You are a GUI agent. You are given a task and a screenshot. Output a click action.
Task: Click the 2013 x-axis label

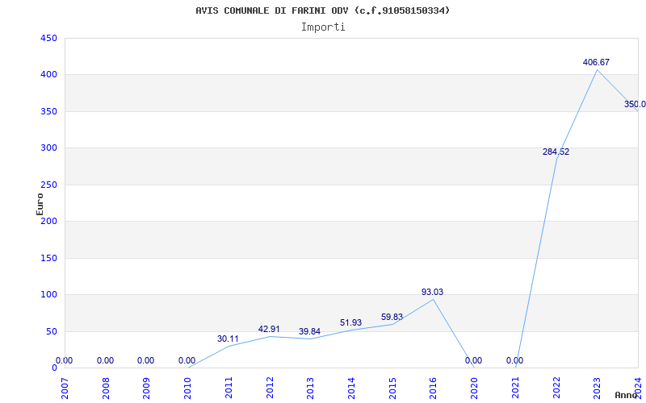pyautogui.click(x=310, y=388)
